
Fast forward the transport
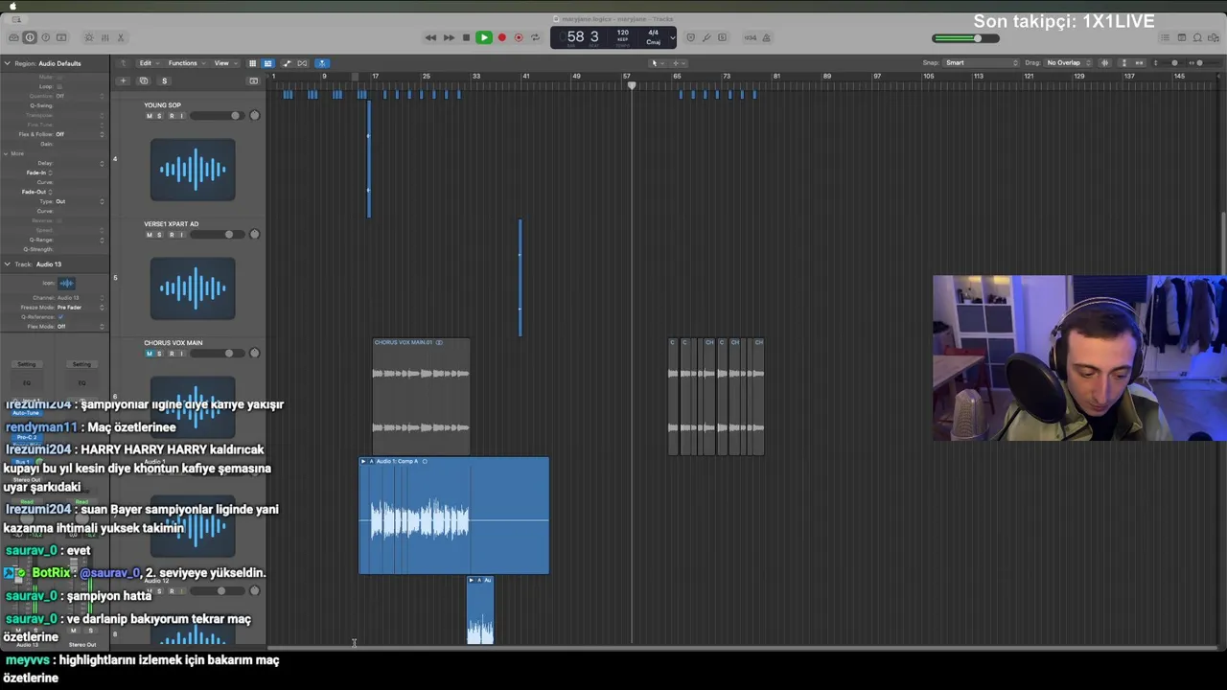449,37
